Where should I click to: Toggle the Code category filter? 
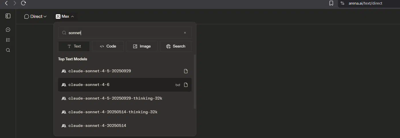pos(108,46)
